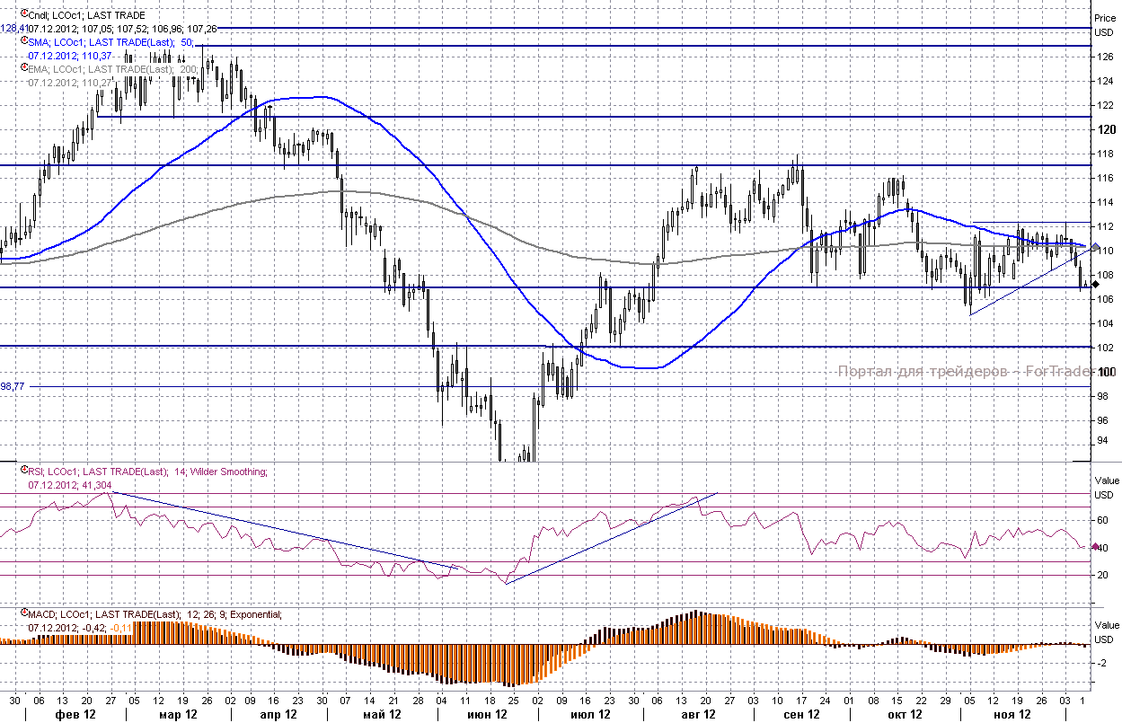
Task: Click the grey moving-average diamond marker on price axis
Action: click(x=1095, y=247)
